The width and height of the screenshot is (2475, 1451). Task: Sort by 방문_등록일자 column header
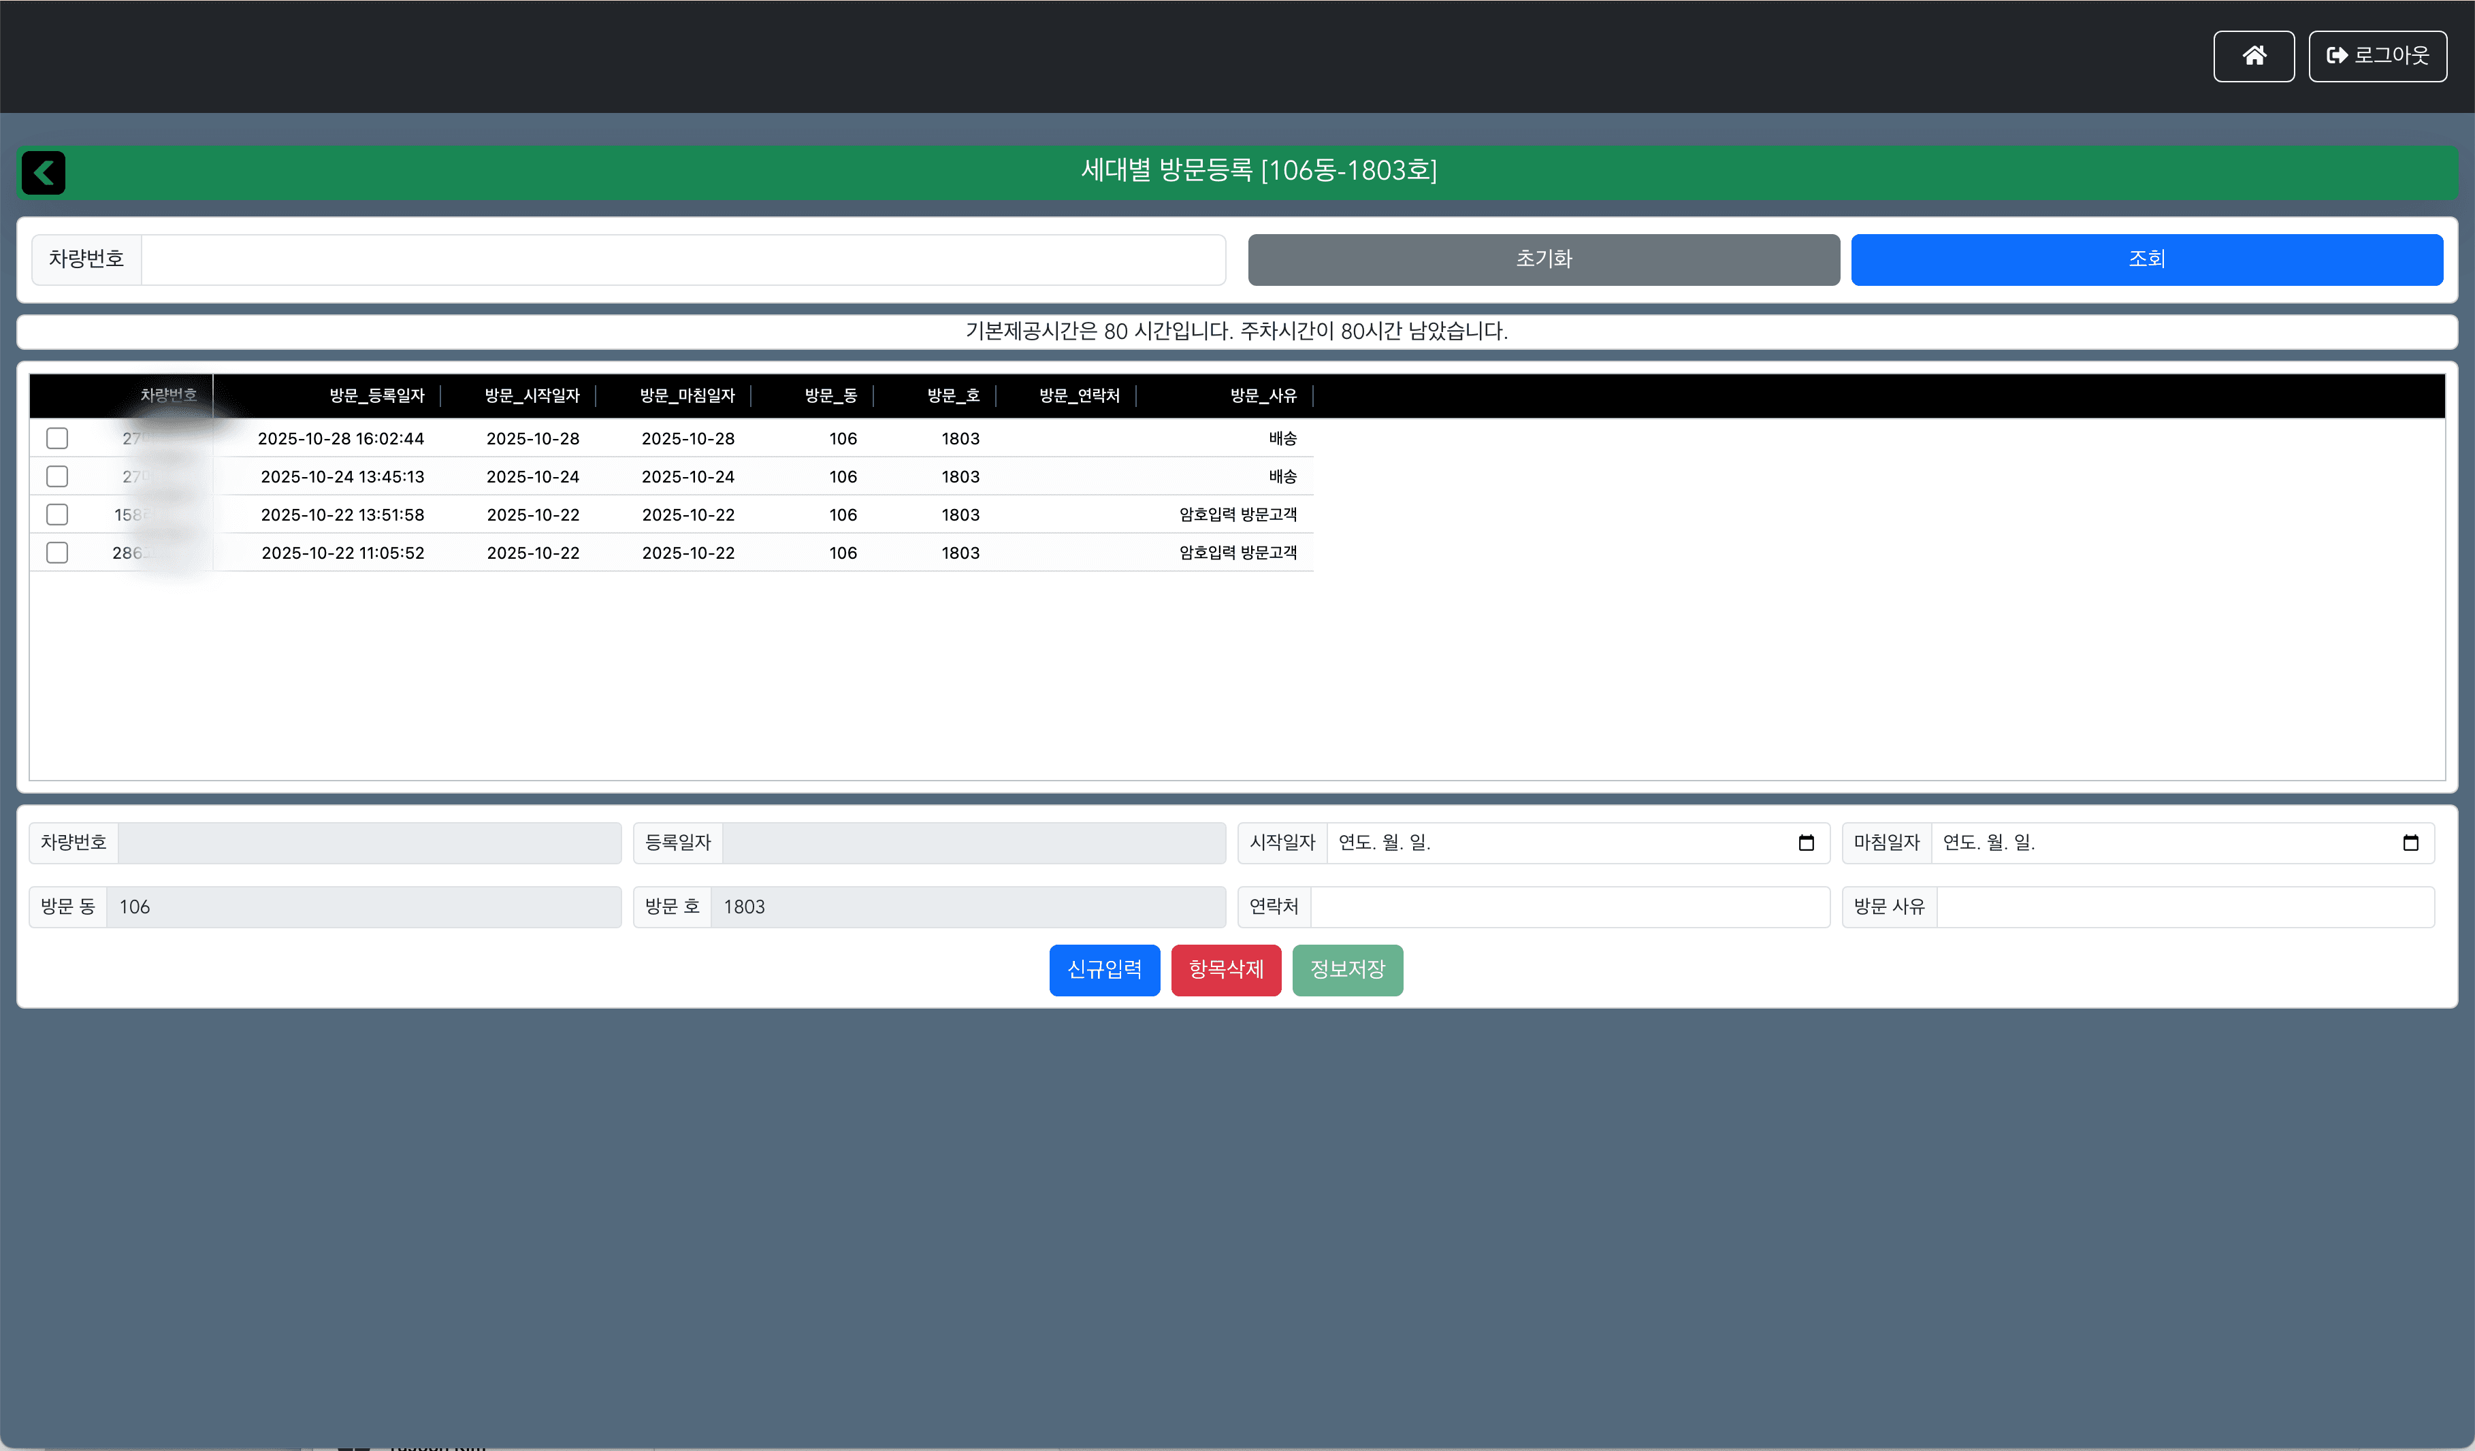tap(376, 395)
